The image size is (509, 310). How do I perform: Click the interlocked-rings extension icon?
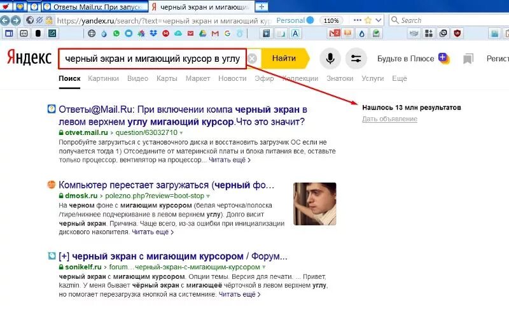443,33
